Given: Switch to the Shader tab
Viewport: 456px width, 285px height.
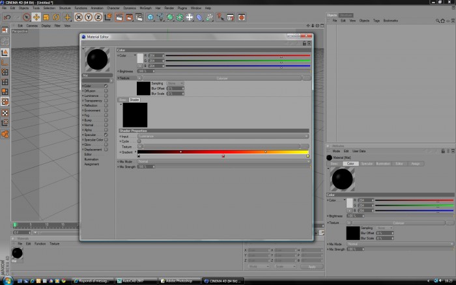Looking at the screenshot, I should coord(134,100).
